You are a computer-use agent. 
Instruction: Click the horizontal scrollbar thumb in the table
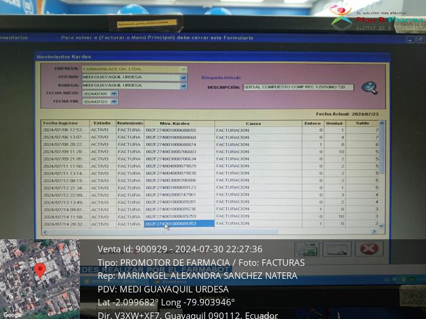click(x=163, y=232)
